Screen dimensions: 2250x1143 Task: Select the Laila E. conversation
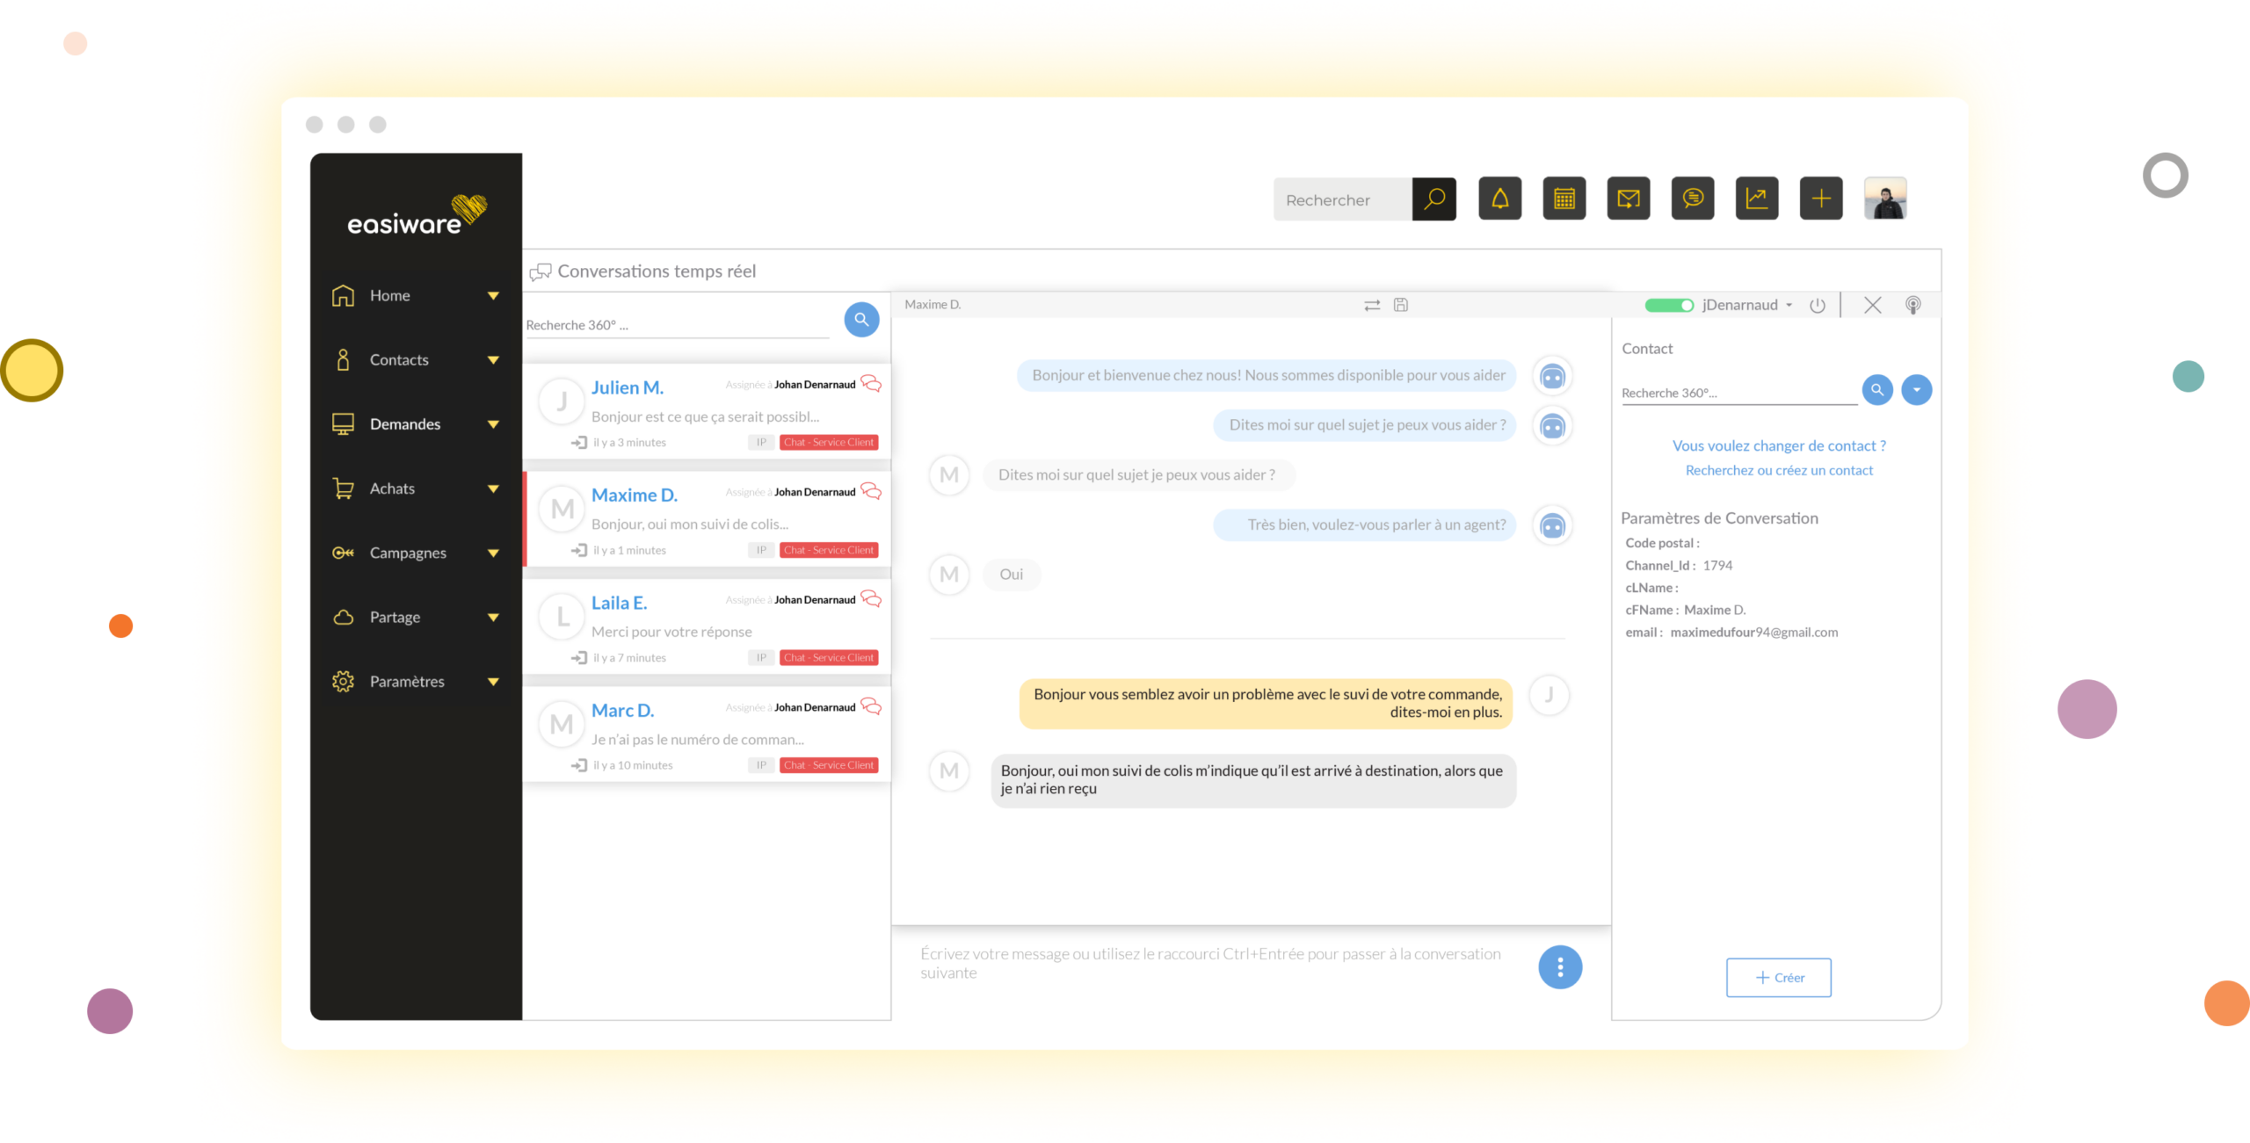pyautogui.click(x=707, y=626)
